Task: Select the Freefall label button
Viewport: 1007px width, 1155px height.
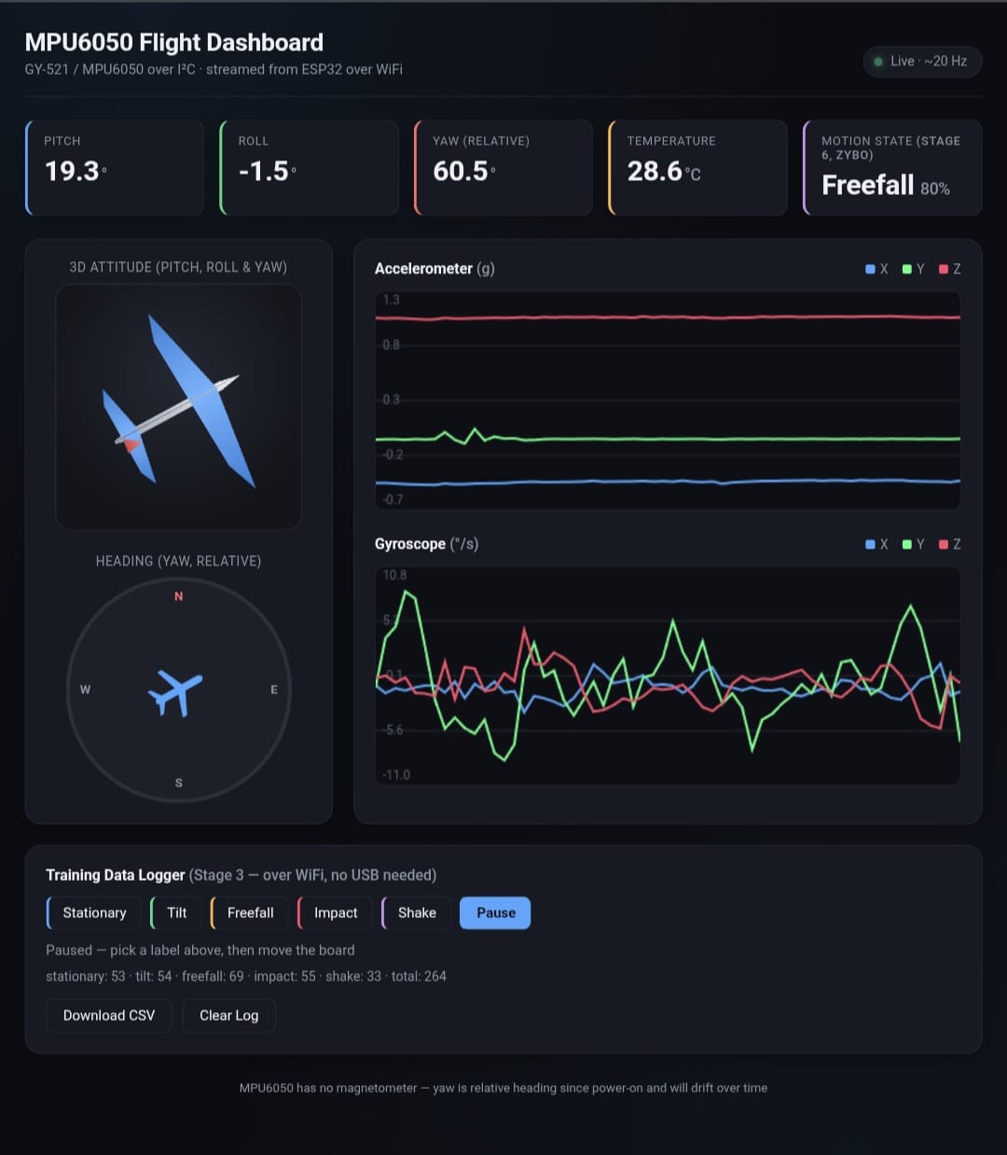Action: click(x=250, y=912)
